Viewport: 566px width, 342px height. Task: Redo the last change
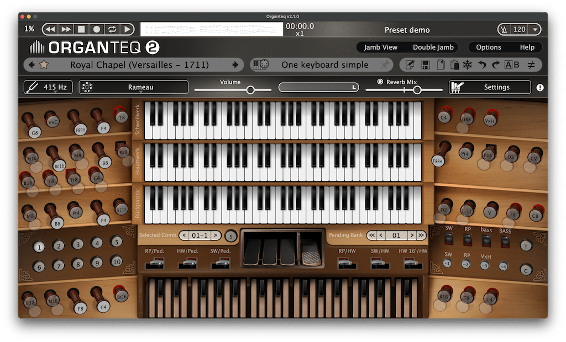496,65
